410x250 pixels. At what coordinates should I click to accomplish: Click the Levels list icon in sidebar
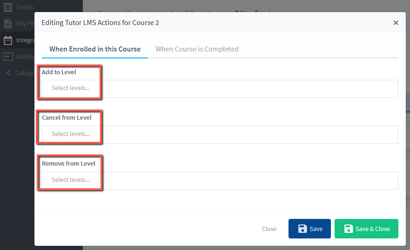tap(8, 7)
